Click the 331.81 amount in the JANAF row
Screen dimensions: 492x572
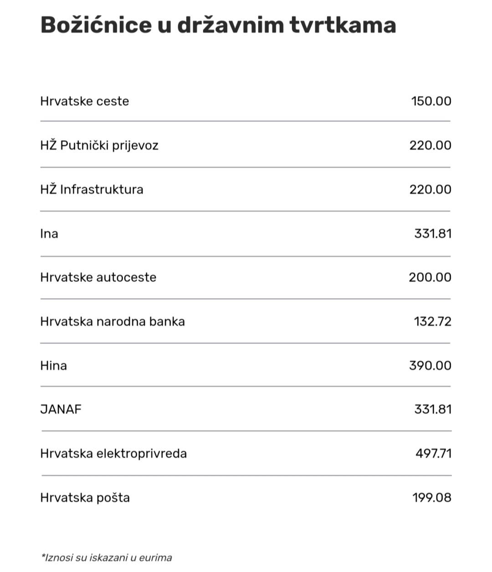433,410
